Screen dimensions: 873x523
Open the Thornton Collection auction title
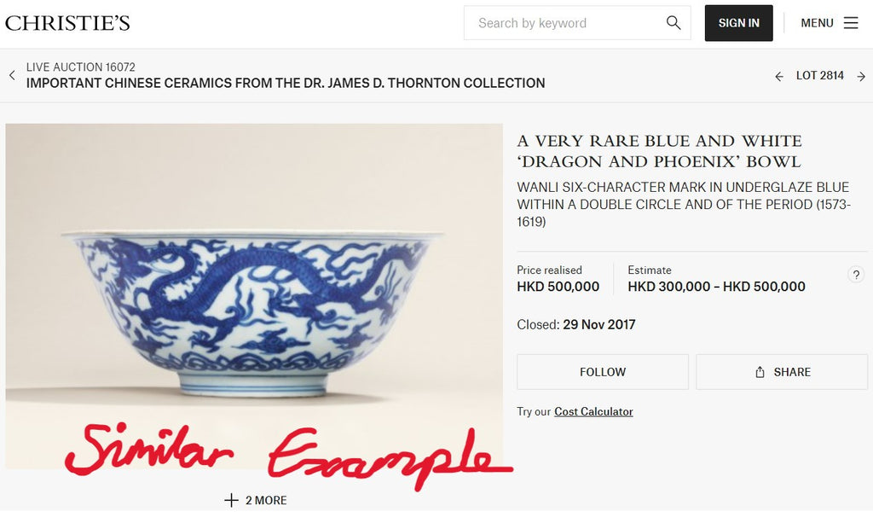[286, 83]
